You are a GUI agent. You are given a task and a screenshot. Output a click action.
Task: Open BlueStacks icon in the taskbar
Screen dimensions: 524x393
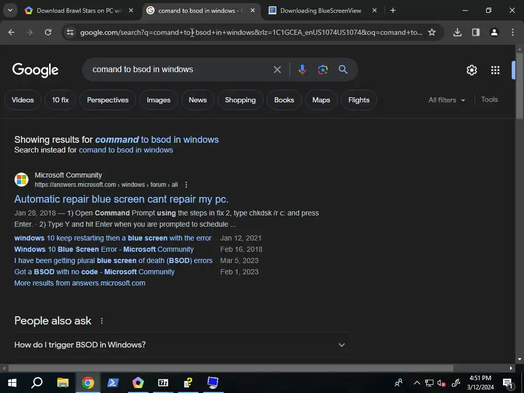coord(138,383)
